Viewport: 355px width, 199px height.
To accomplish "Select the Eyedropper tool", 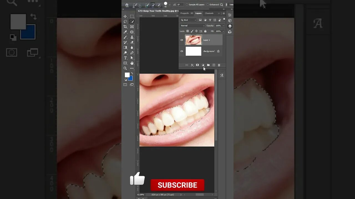I will pos(125,32).
